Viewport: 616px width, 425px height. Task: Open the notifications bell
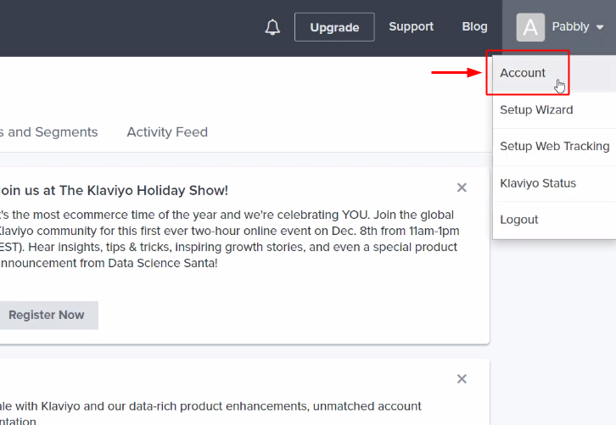(272, 27)
